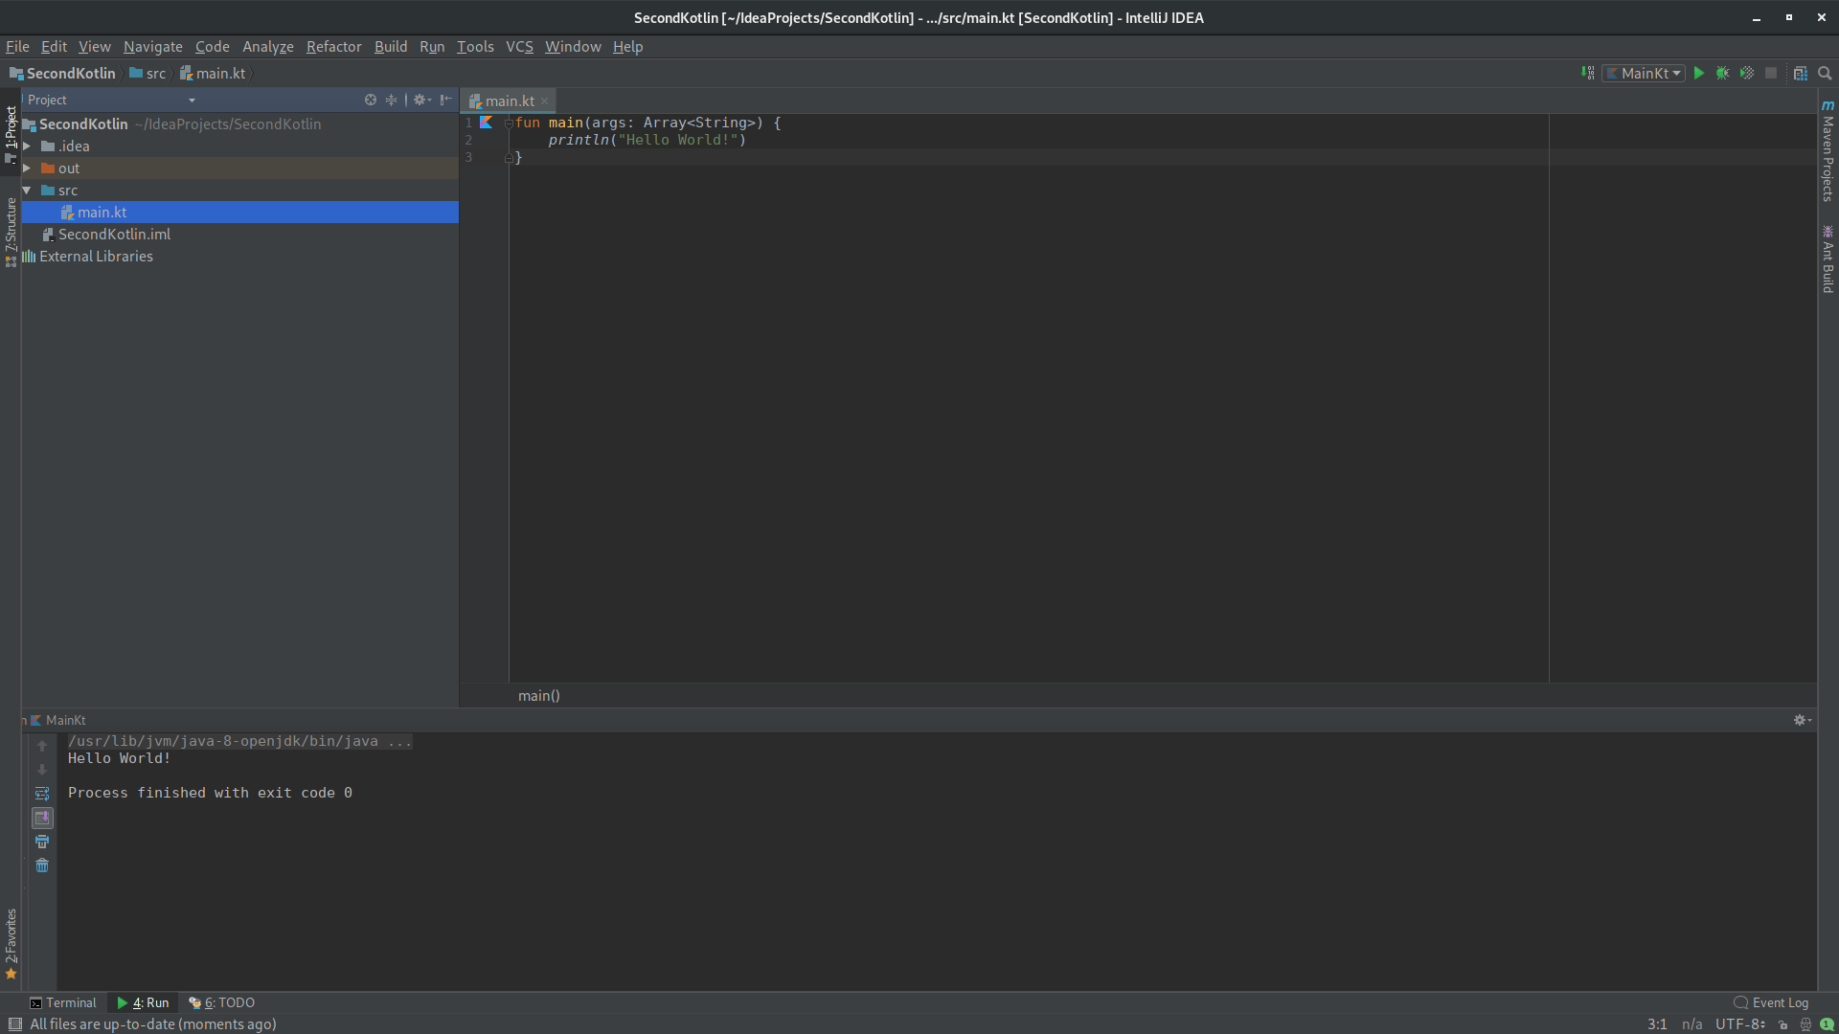Click the up stack trace arrow in Run console
The height and width of the screenshot is (1034, 1839).
coord(42,746)
